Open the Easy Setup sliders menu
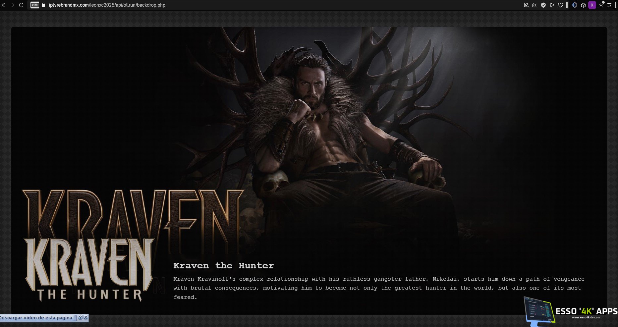 coord(609,5)
